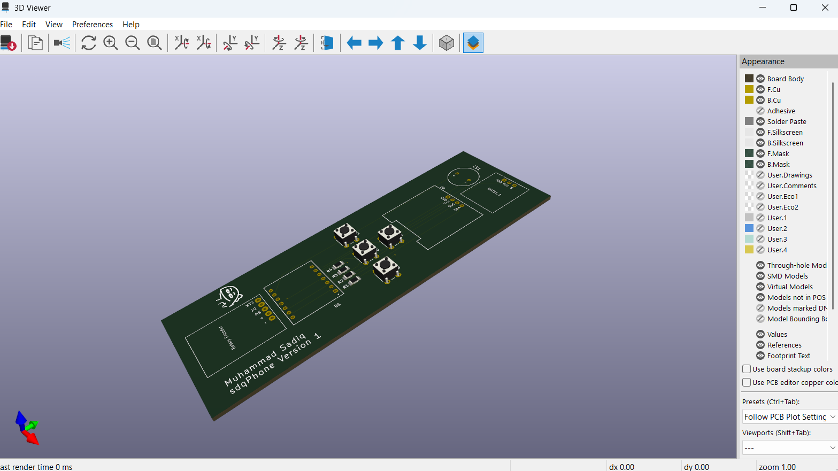Toggle orthographic projection cube icon
The width and height of the screenshot is (838, 471).
coord(447,43)
